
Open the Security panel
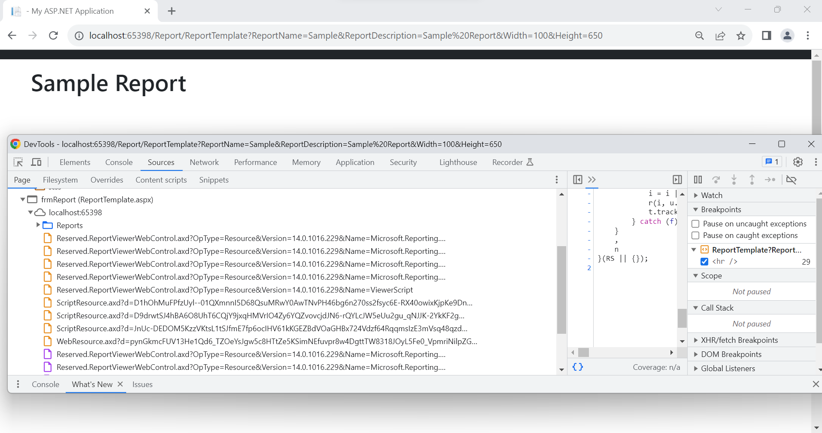(x=403, y=162)
